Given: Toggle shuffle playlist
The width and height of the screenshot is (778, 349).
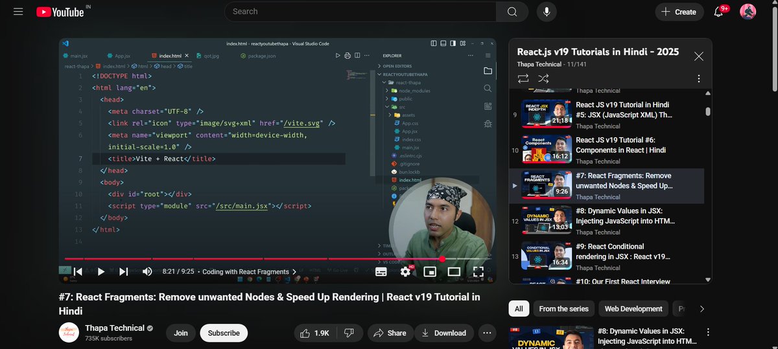Looking at the screenshot, I should (543, 78).
